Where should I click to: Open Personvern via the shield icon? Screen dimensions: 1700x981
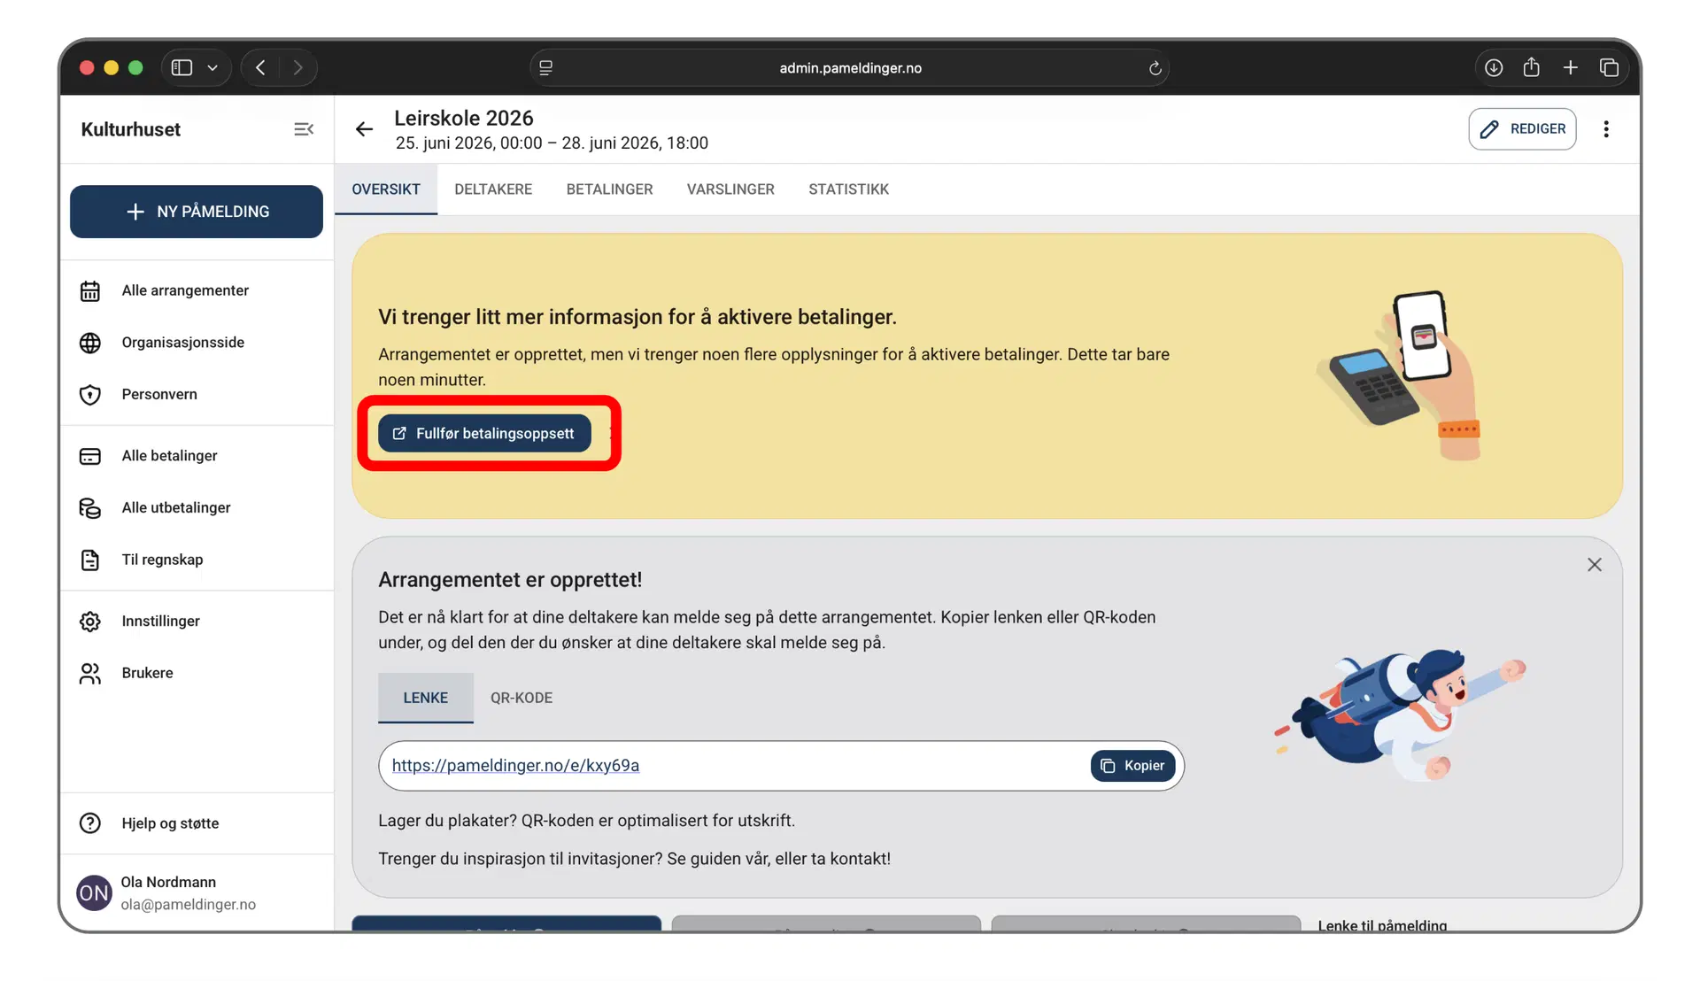[x=91, y=395]
